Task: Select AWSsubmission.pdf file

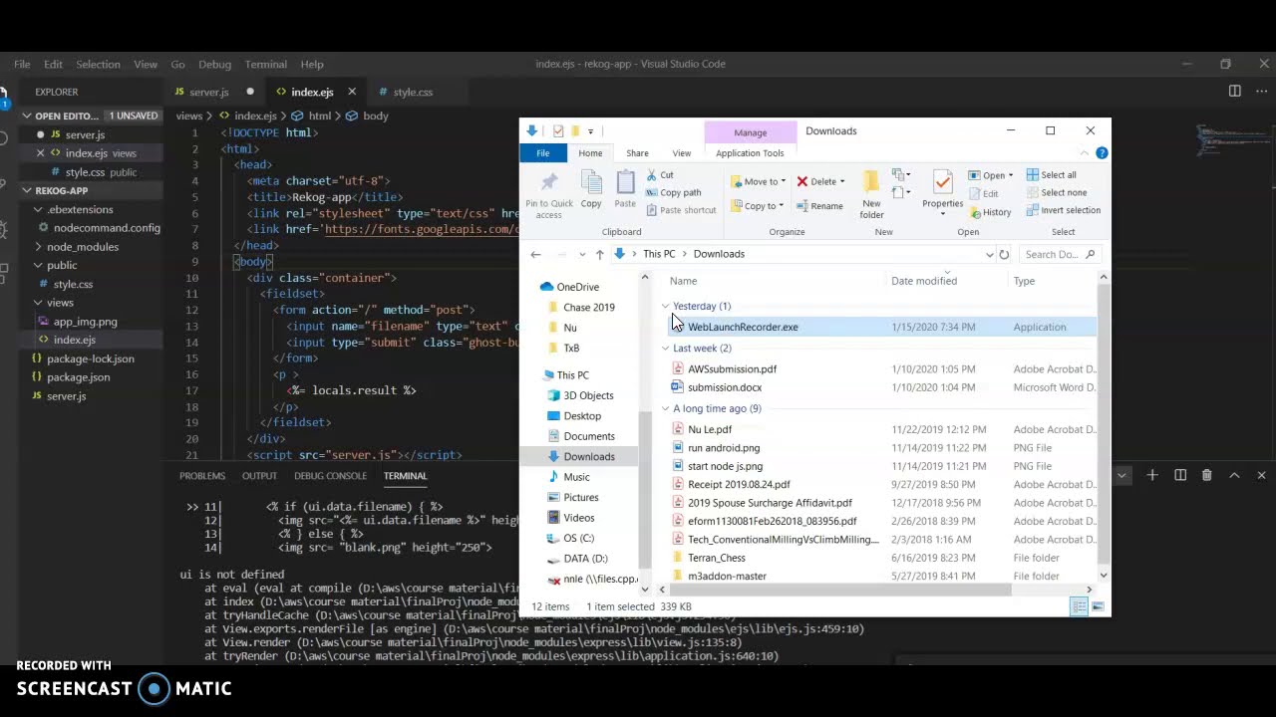Action: pyautogui.click(x=732, y=369)
